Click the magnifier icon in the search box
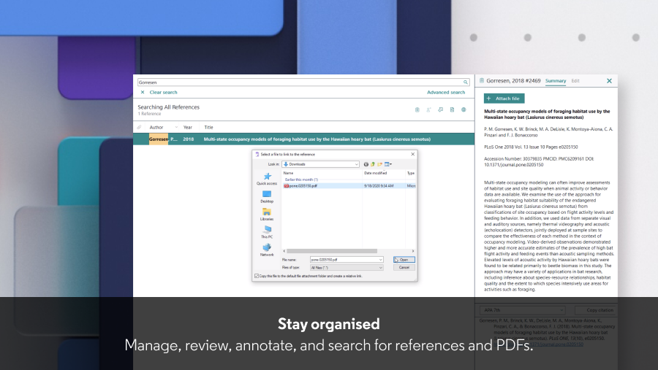The height and width of the screenshot is (370, 658). (466, 82)
